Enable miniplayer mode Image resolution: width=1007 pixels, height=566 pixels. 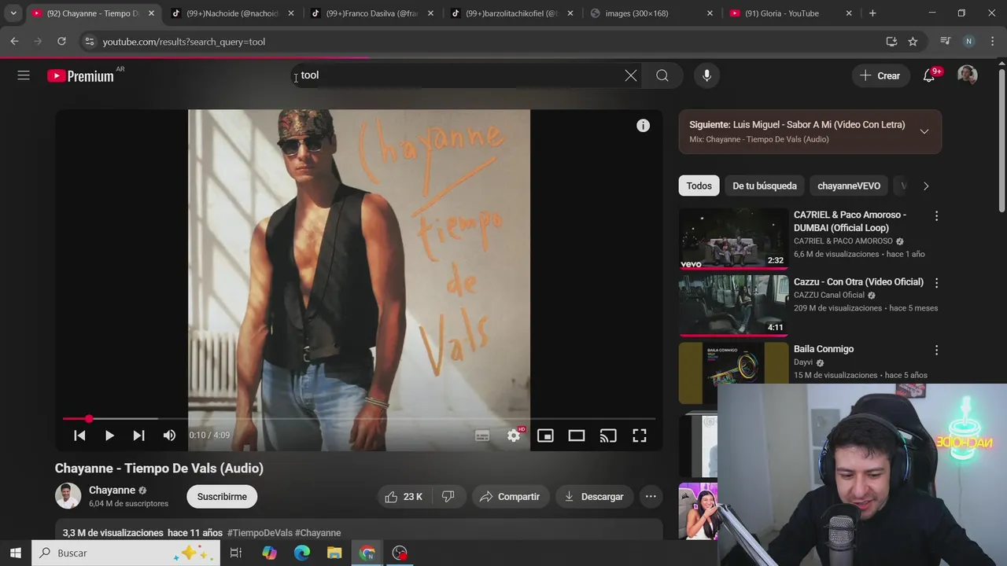click(x=545, y=436)
